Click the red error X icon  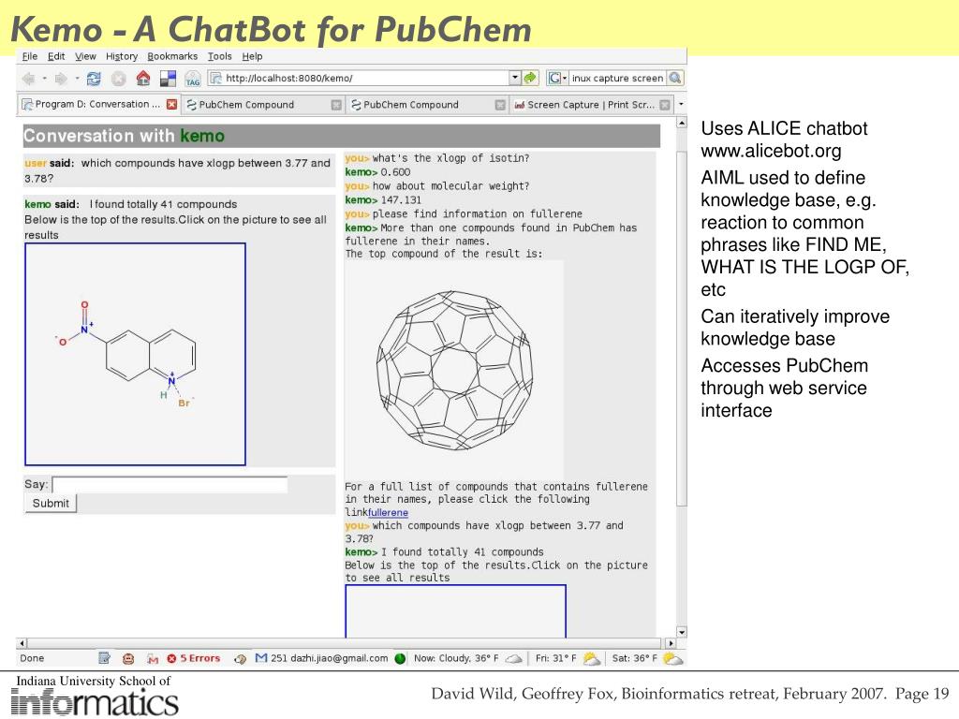point(172,658)
